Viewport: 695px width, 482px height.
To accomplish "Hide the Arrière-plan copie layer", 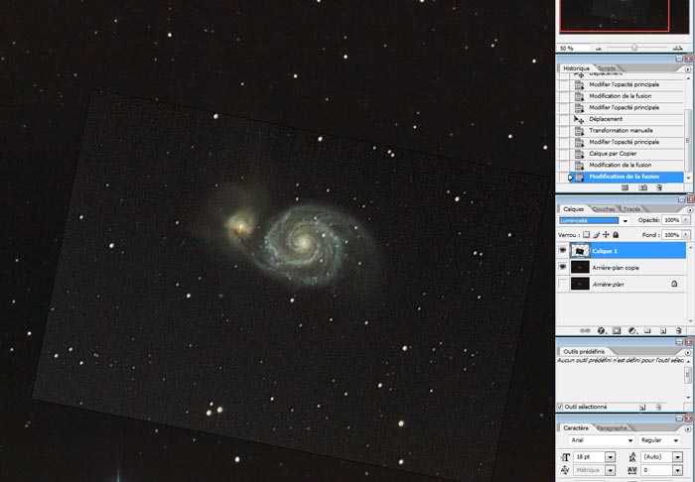I will tap(563, 267).
